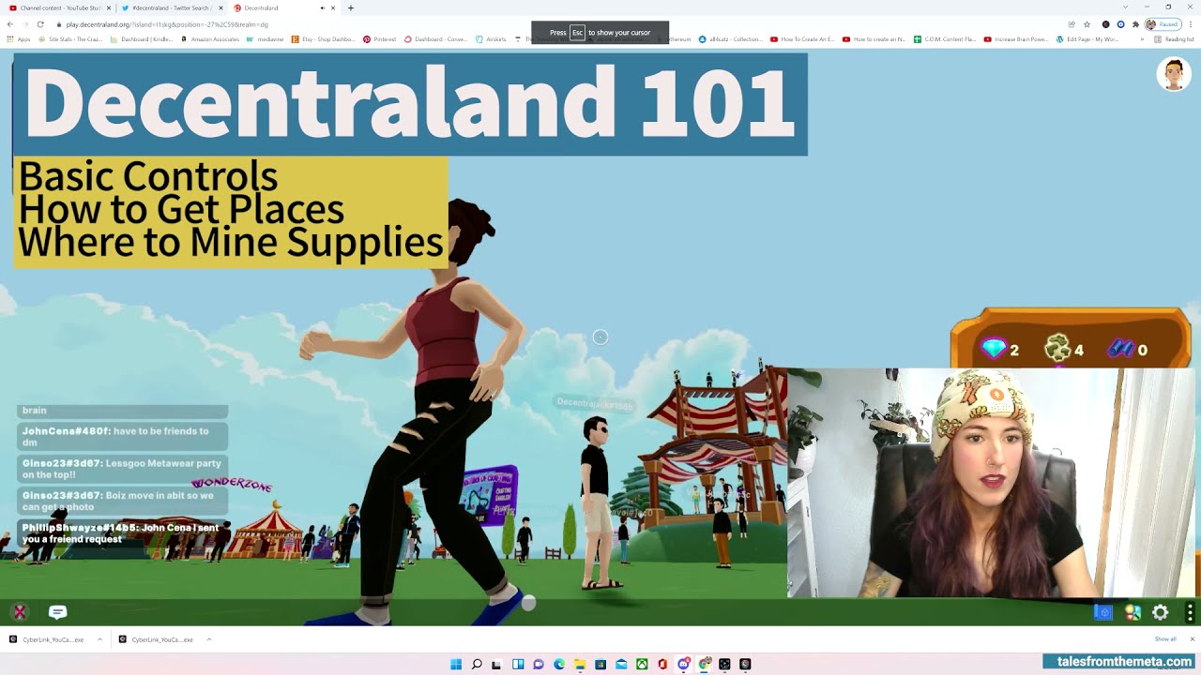Click the Paused profile button
The height and width of the screenshot is (675, 1201).
tap(1163, 24)
